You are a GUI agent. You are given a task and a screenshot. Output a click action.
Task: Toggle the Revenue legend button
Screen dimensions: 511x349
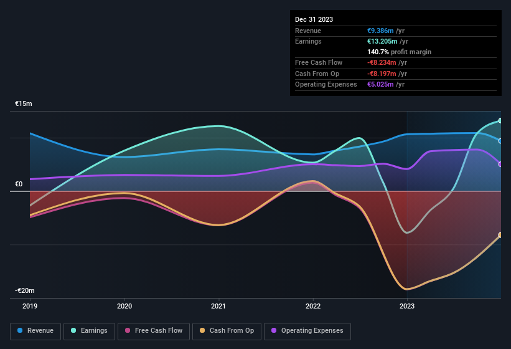[35, 331]
